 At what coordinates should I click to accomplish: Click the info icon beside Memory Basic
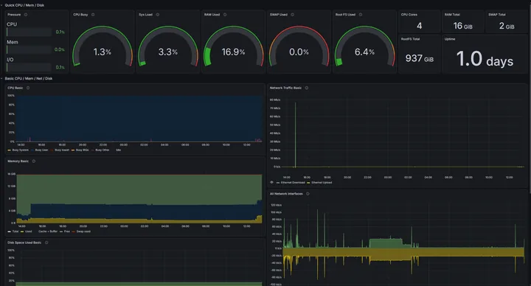33,161
